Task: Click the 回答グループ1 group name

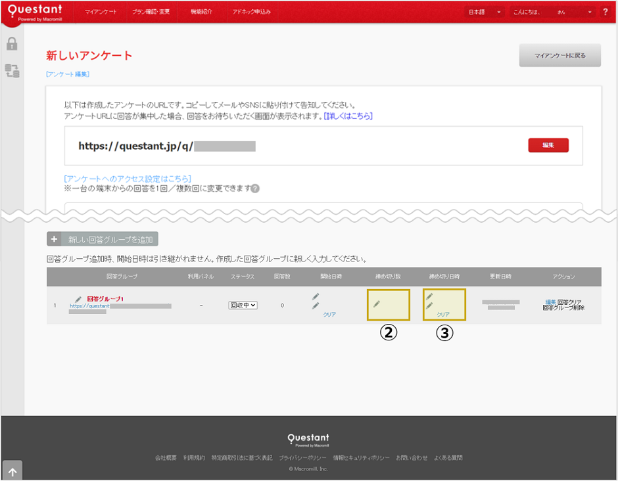Action: point(105,299)
